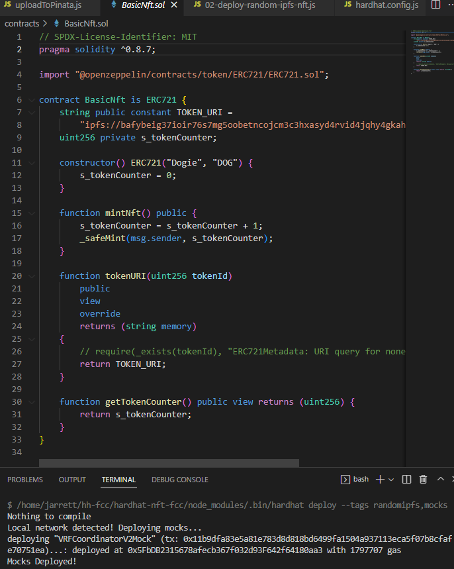Switch to the OUTPUT panel tab
454x569 pixels.
(72, 480)
